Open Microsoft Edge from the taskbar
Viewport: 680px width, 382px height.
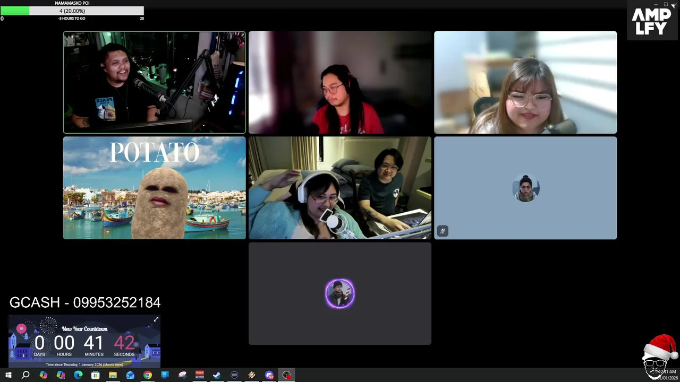78,375
